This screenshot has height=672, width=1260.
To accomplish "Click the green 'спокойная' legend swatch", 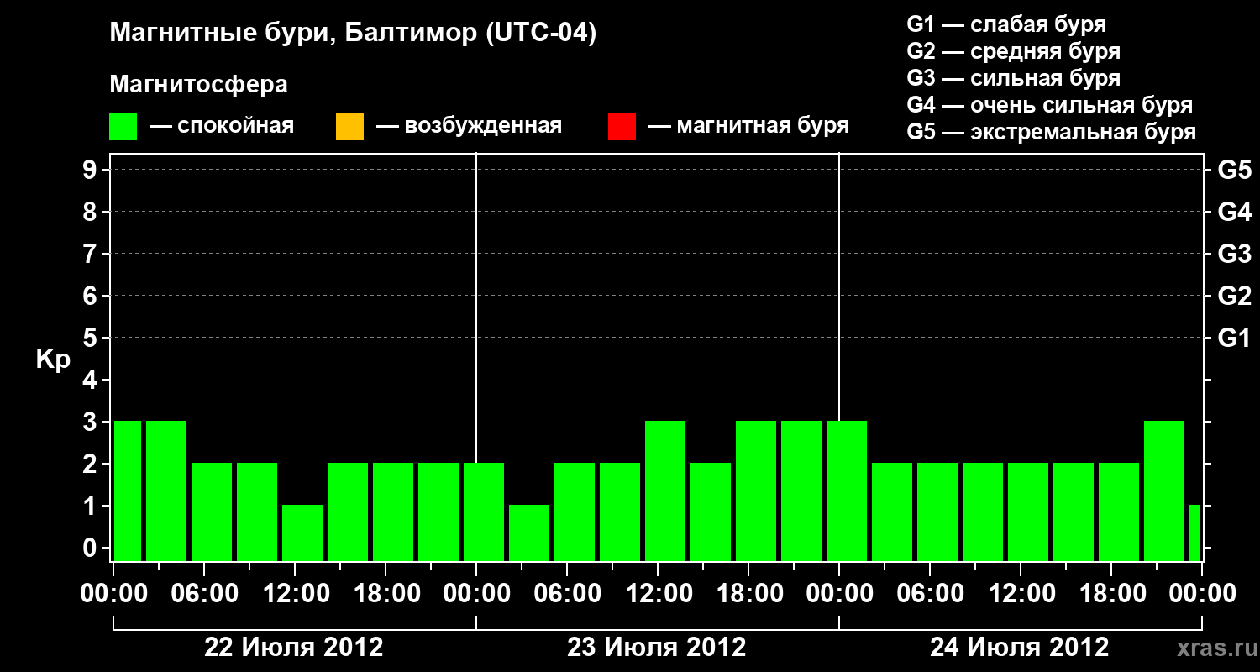I will tap(123, 127).
